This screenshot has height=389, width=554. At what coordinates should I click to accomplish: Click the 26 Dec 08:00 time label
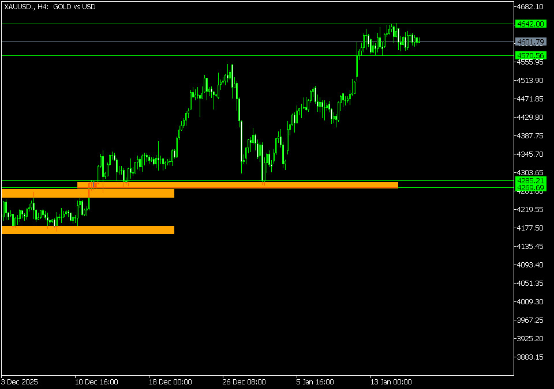[245, 382]
